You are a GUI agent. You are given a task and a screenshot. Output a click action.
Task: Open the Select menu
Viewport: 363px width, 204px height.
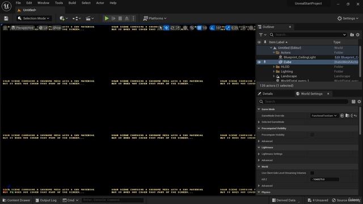(x=86, y=3)
